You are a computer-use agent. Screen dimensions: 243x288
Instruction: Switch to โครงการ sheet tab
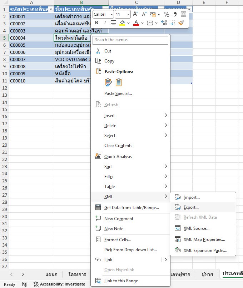click(77, 274)
